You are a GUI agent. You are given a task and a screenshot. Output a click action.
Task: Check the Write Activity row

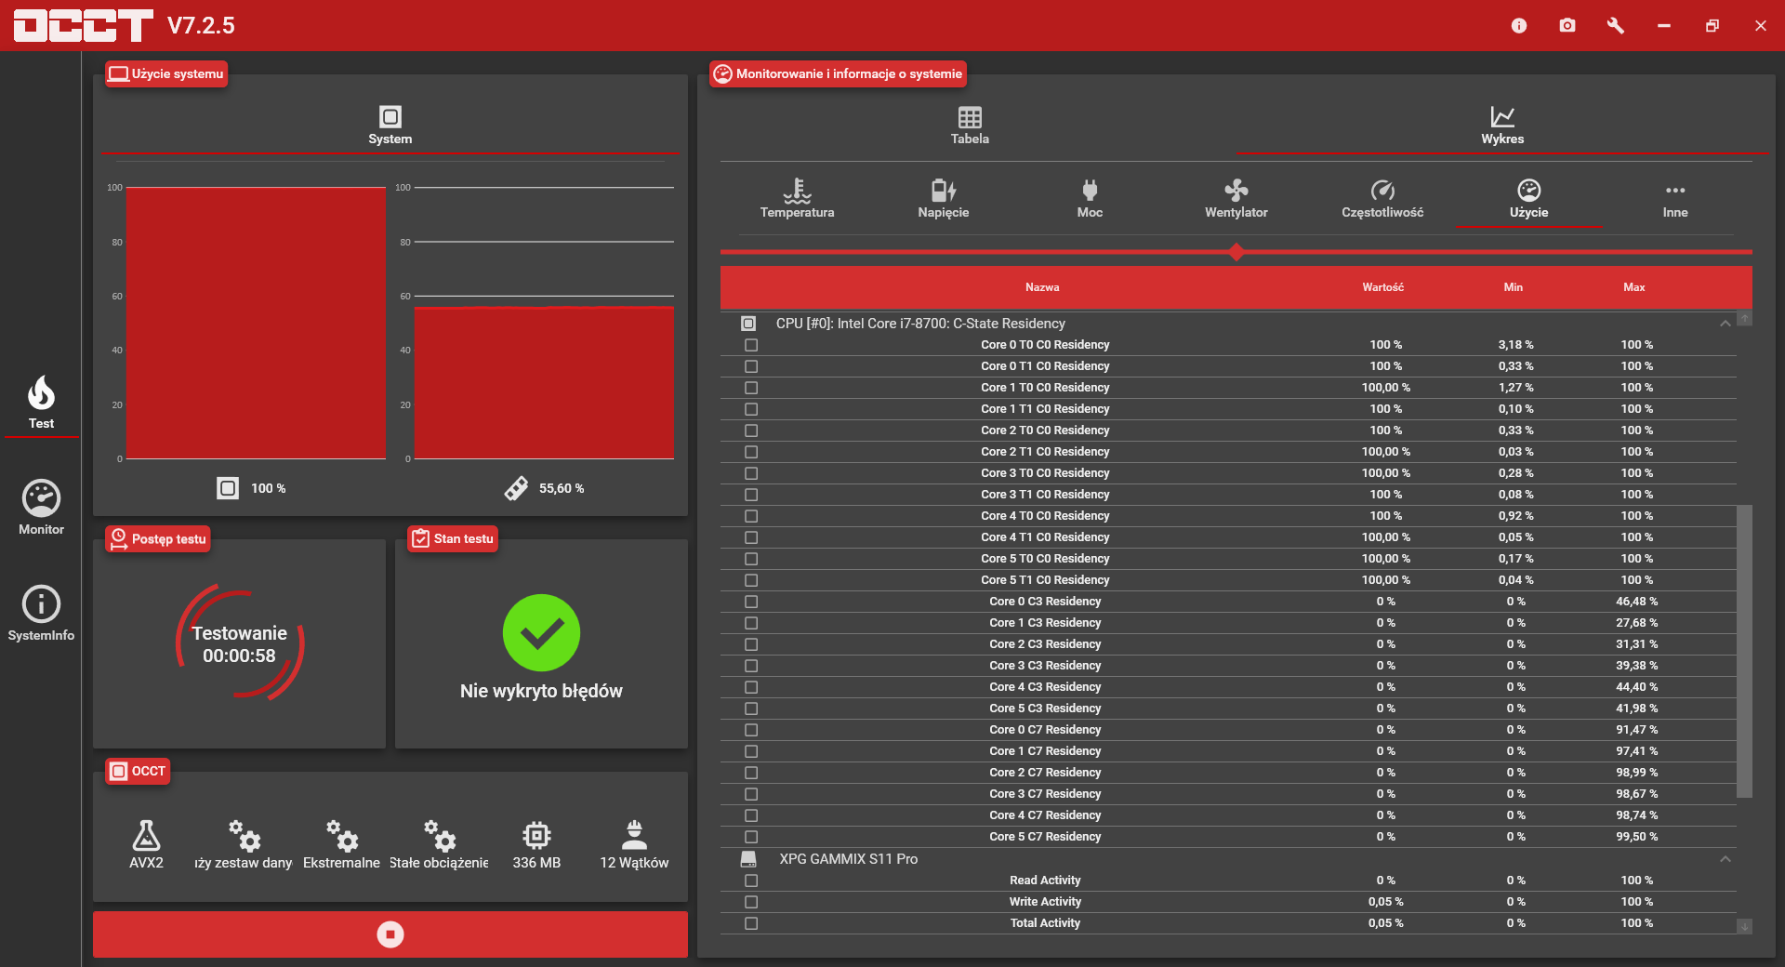[751, 902]
